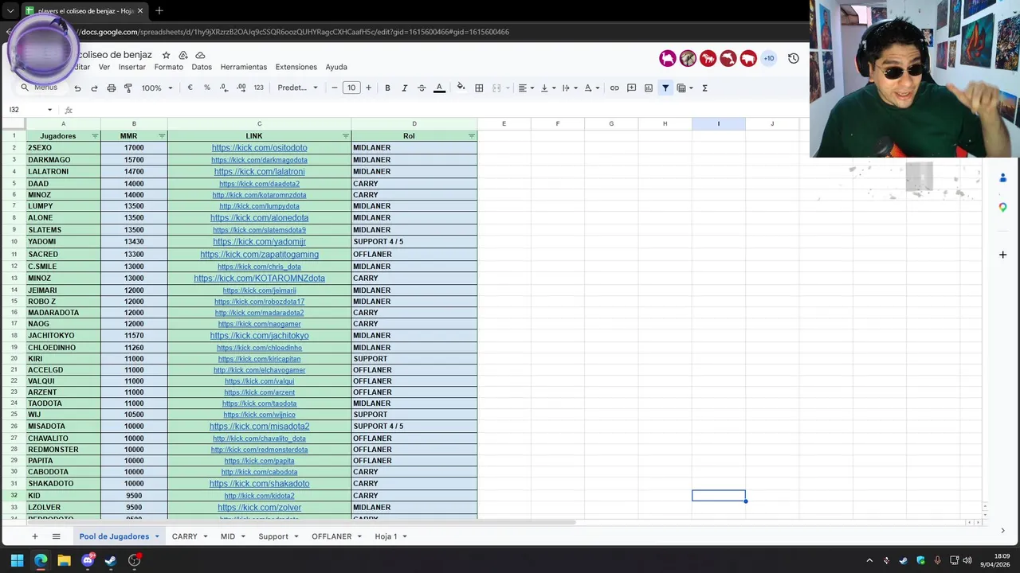The image size is (1020, 573).
Task: Open the functions sigma menu
Action: pos(704,88)
